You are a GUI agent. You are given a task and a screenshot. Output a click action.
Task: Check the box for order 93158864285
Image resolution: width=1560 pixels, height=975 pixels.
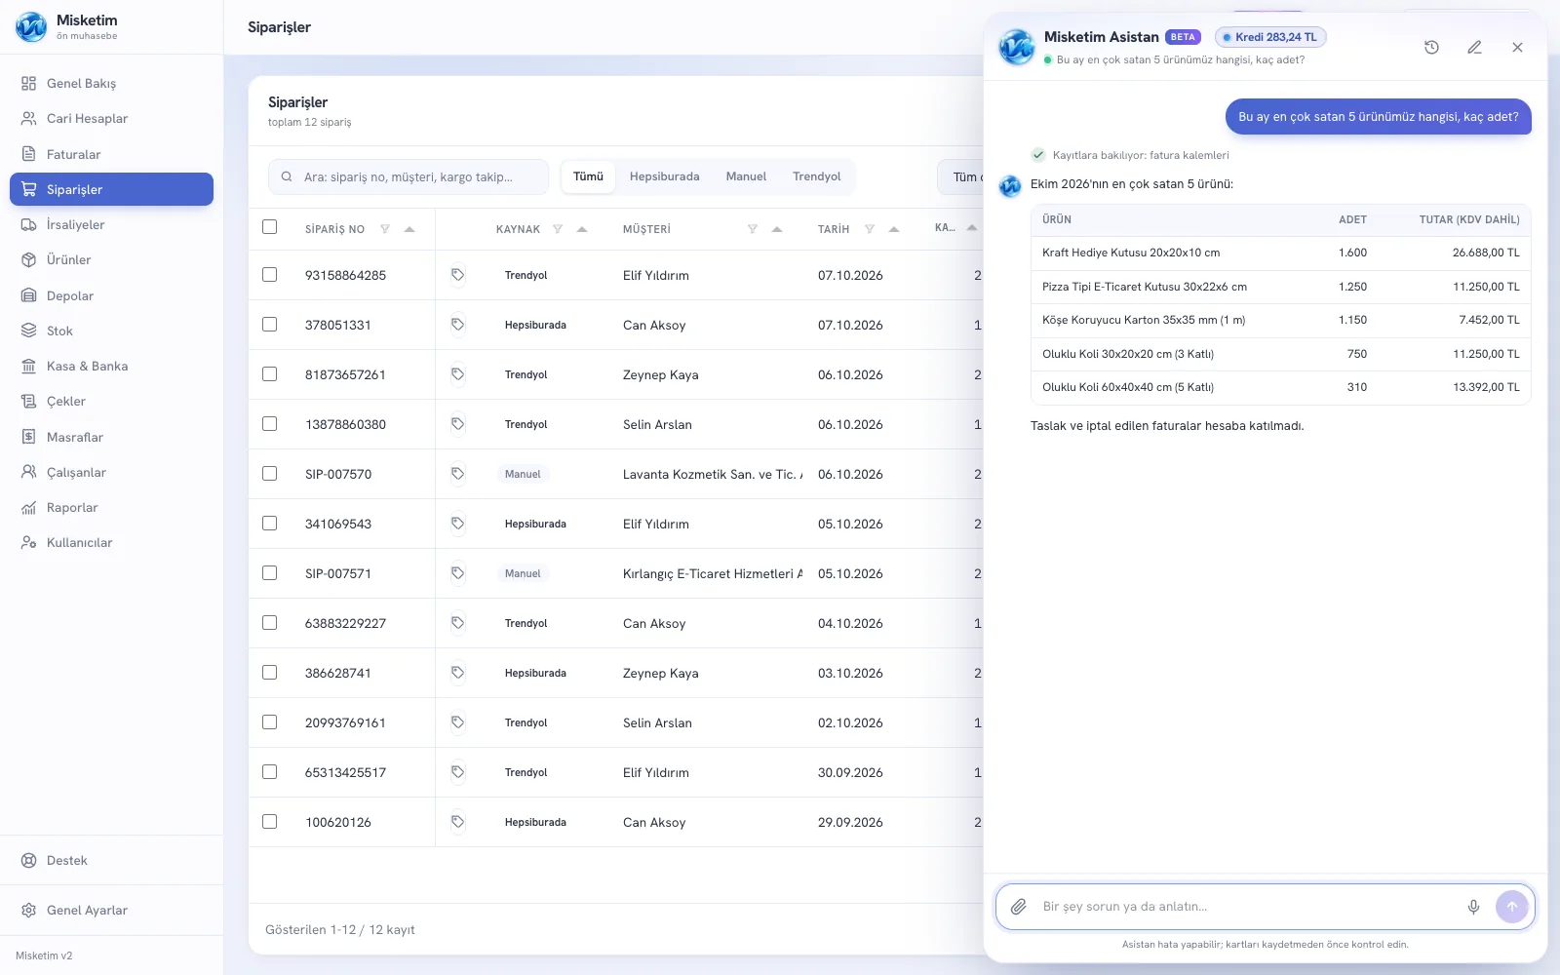(x=270, y=275)
